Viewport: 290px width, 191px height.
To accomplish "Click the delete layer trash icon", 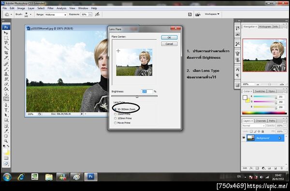I will coord(281,168).
